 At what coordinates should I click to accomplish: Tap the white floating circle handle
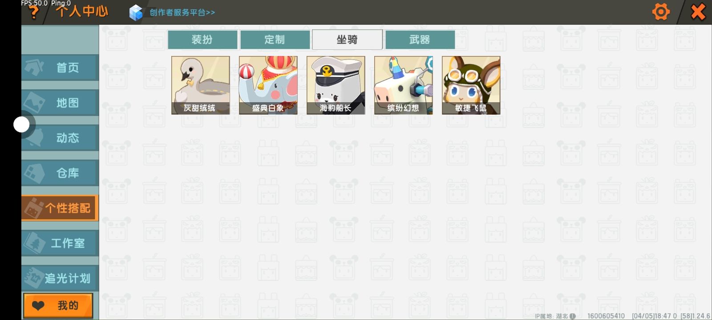tap(21, 125)
